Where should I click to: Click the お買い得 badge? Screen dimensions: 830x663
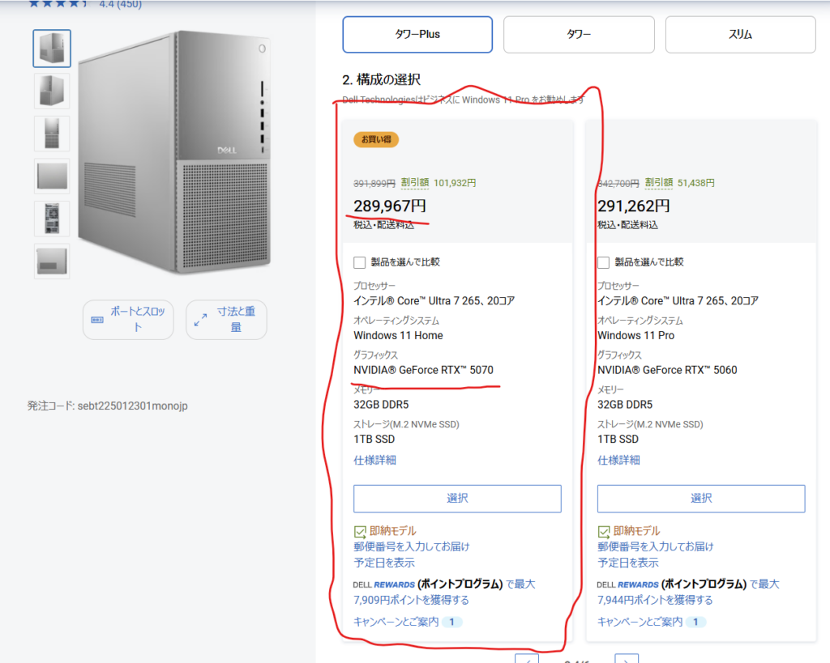point(376,139)
